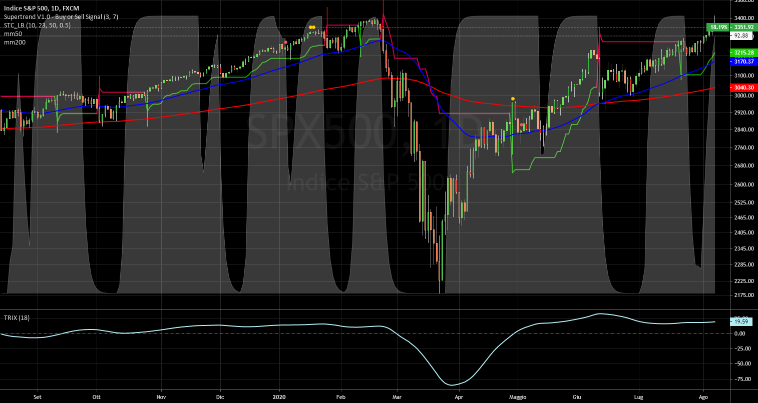Select the Supertrend V1.0 indicator legend
This screenshot has height=403, width=758.
click(61, 17)
